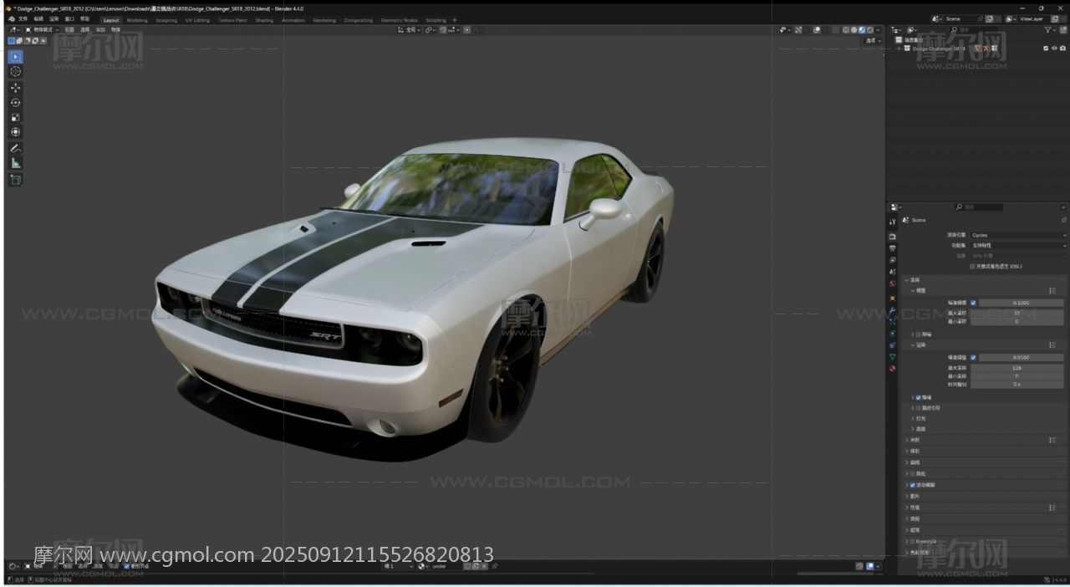
Task: Select the Select Box tool
Action: click(15, 57)
